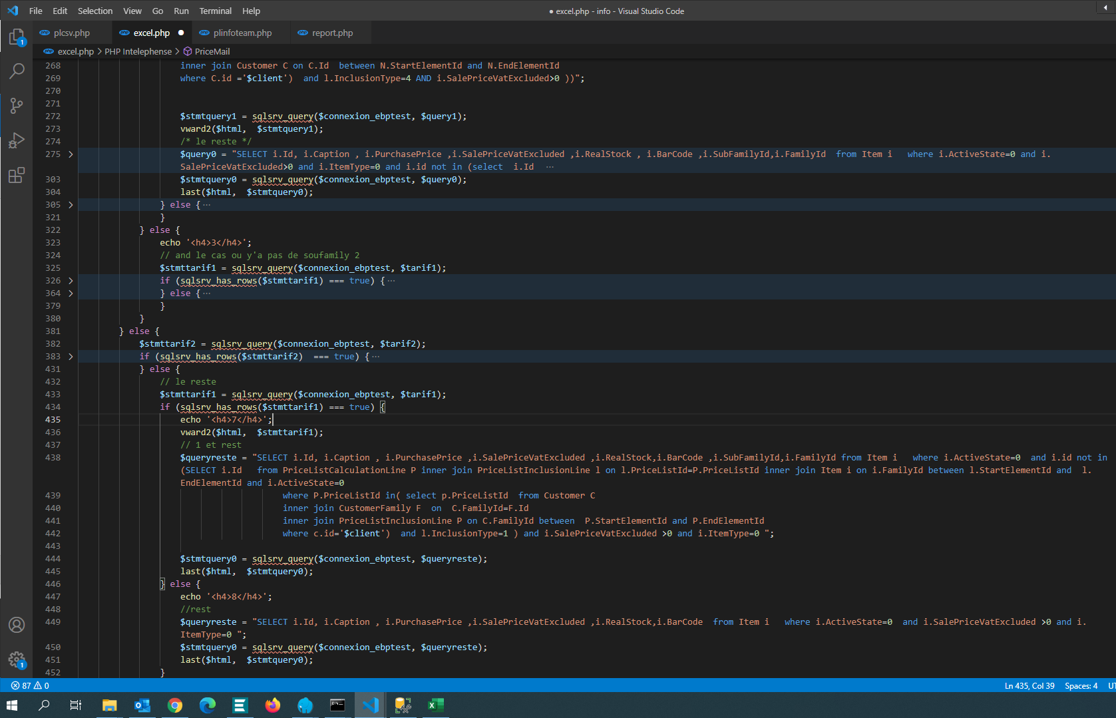Click on '// 1 et rest' comment
This screenshot has width=1116, height=718.
211,445
